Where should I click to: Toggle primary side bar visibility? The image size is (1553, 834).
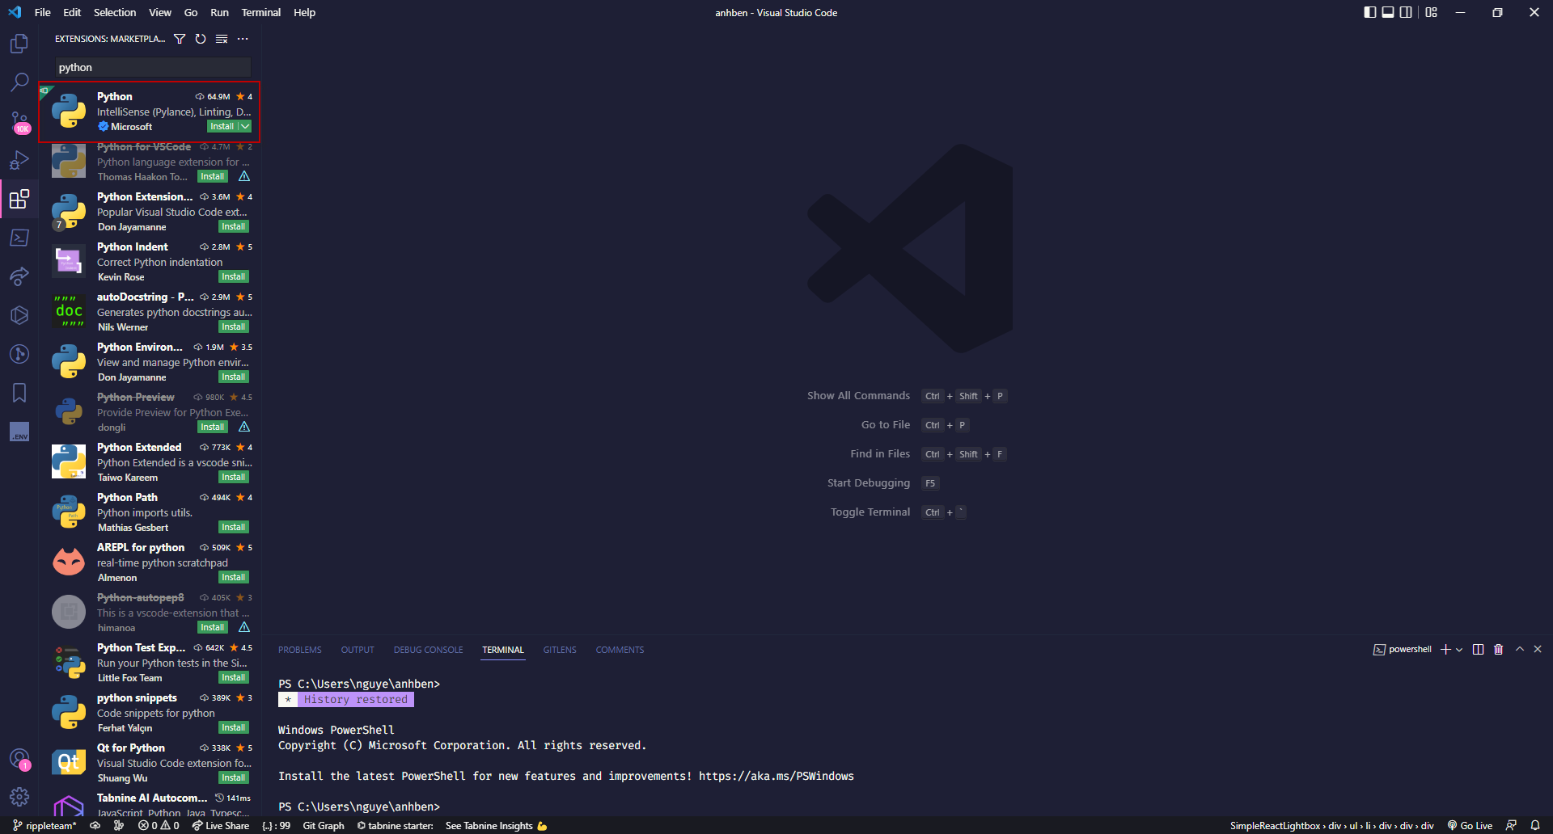[x=1369, y=12]
